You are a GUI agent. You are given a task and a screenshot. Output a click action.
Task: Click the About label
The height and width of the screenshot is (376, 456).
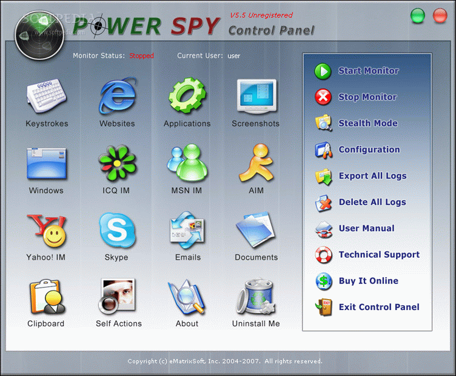pos(187,323)
